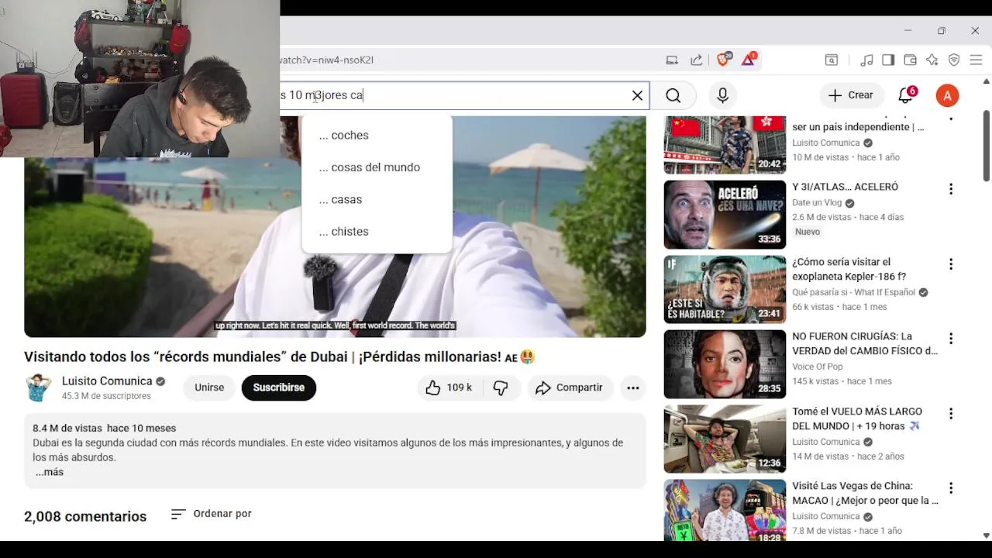Click the "8.4 M de vistas hace 10 meses" text
Image resolution: width=992 pixels, height=558 pixels.
[x=104, y=428]
